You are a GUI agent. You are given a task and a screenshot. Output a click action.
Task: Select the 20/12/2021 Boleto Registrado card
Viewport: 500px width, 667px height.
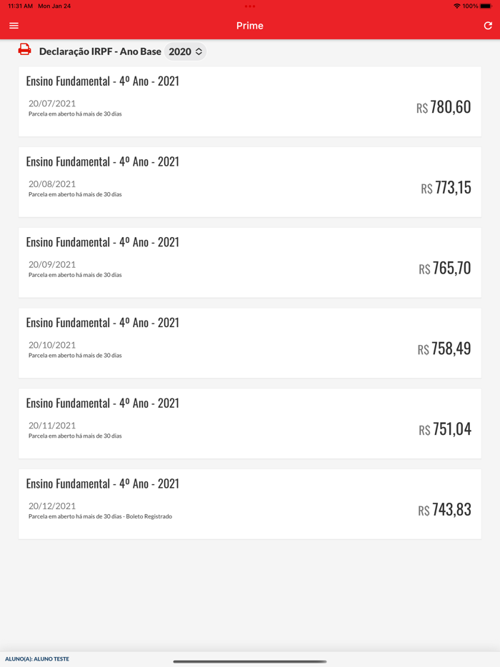click(x=250, y=504)
